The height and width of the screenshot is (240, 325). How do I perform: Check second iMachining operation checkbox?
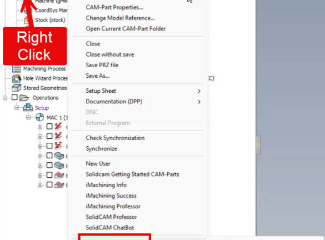point(49,136)
